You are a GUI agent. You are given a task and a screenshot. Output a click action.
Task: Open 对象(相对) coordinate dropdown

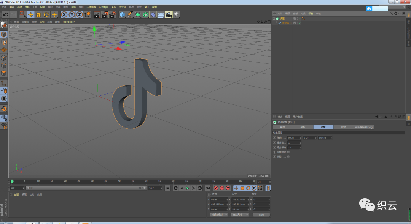[219, 215]
